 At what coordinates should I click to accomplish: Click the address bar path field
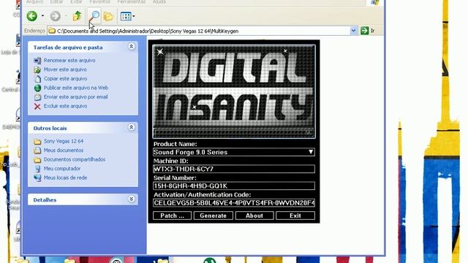pyautogui.click(x=203, y=31)
